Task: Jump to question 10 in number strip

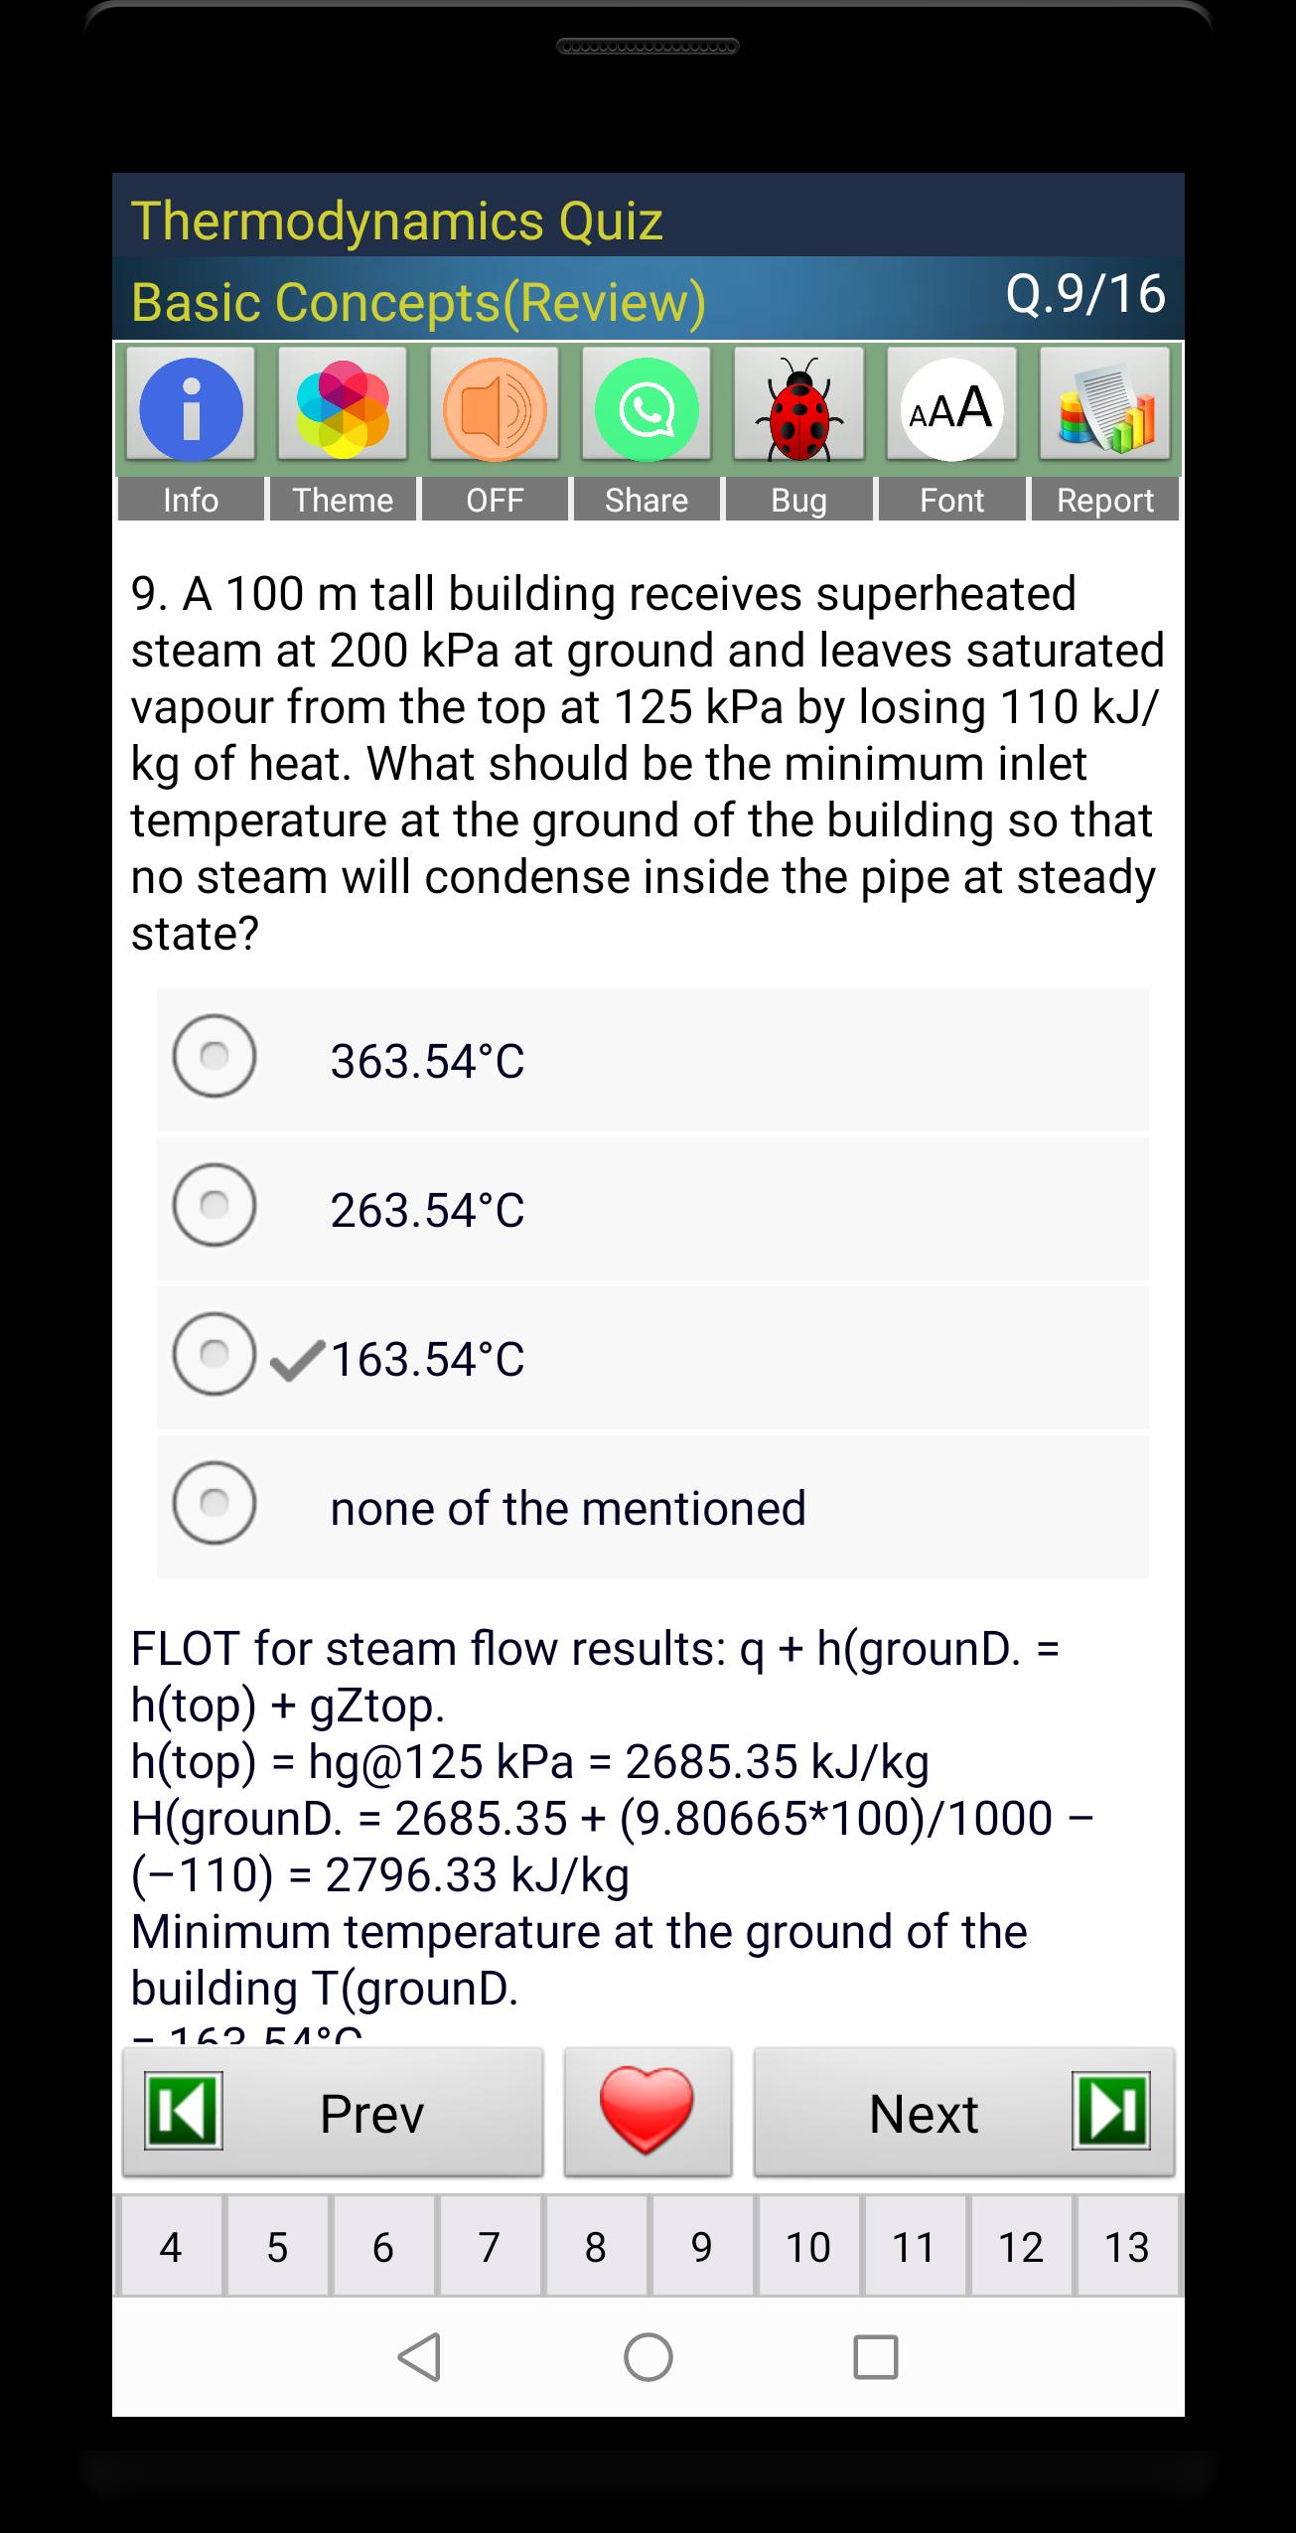Action: point(807,2247)
